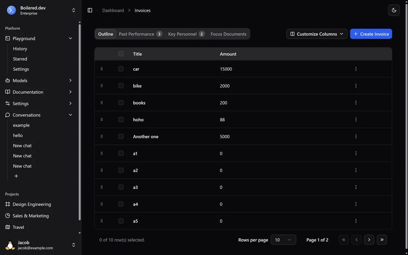The image size is (408, 255).
Task: Click the sidebar vertical scrollbar
Action: (80, 120)
